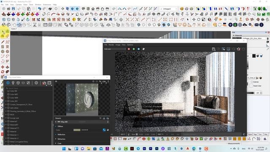
Task: Toggle the green channel in Frame Buffer
Action: pyautogui.click(x=134, y=49)
